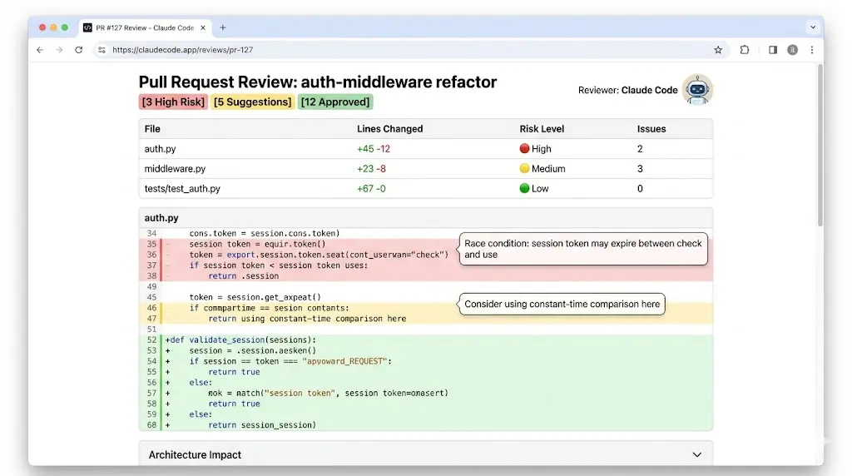
Task: Click the Pull Request Review page title
Action: tap(317, 82)
